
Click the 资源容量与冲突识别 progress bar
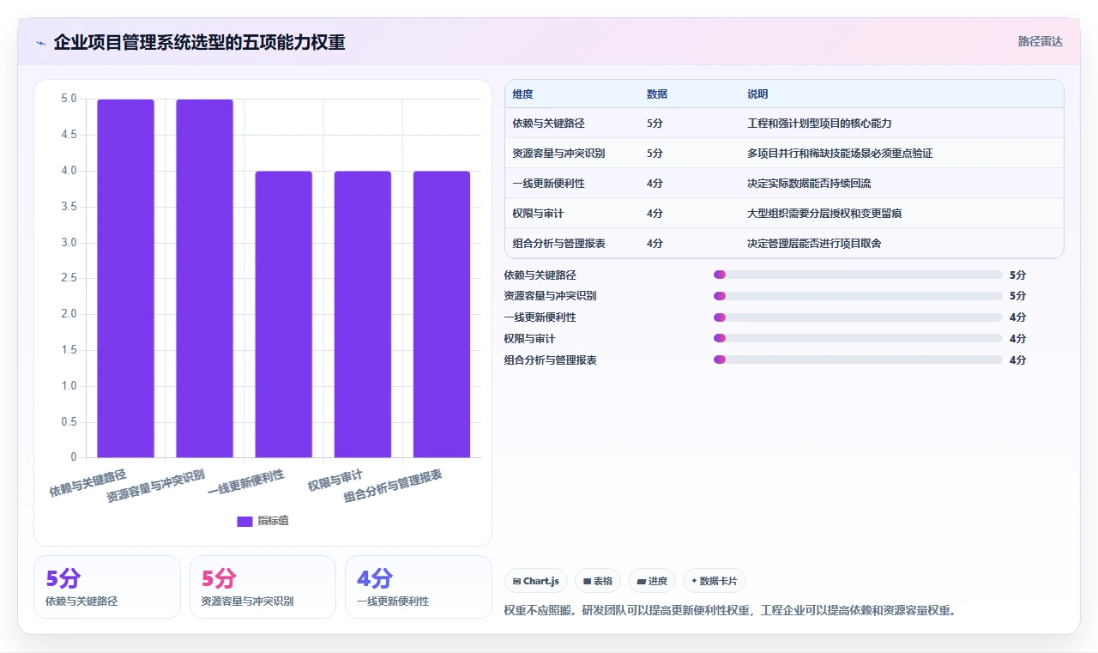(x=858, y=296)
